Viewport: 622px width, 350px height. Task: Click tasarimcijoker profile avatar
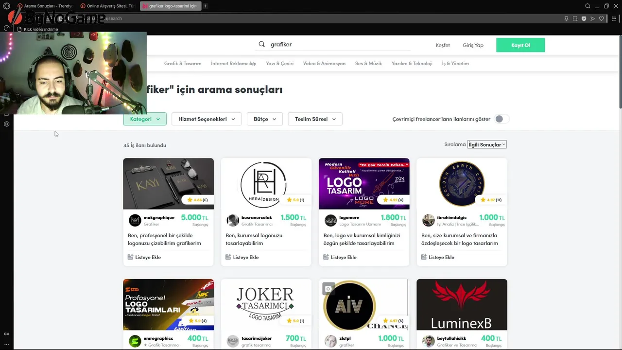click(x=233, y=341)
